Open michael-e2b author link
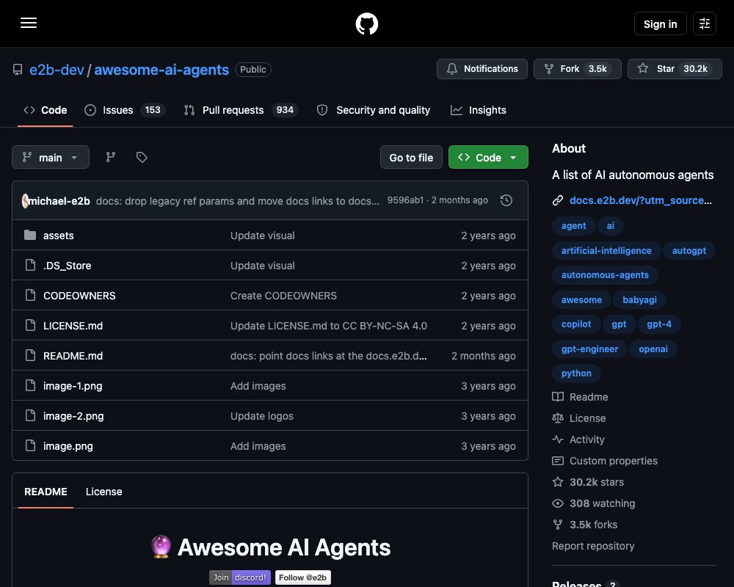 click(59, 201)
